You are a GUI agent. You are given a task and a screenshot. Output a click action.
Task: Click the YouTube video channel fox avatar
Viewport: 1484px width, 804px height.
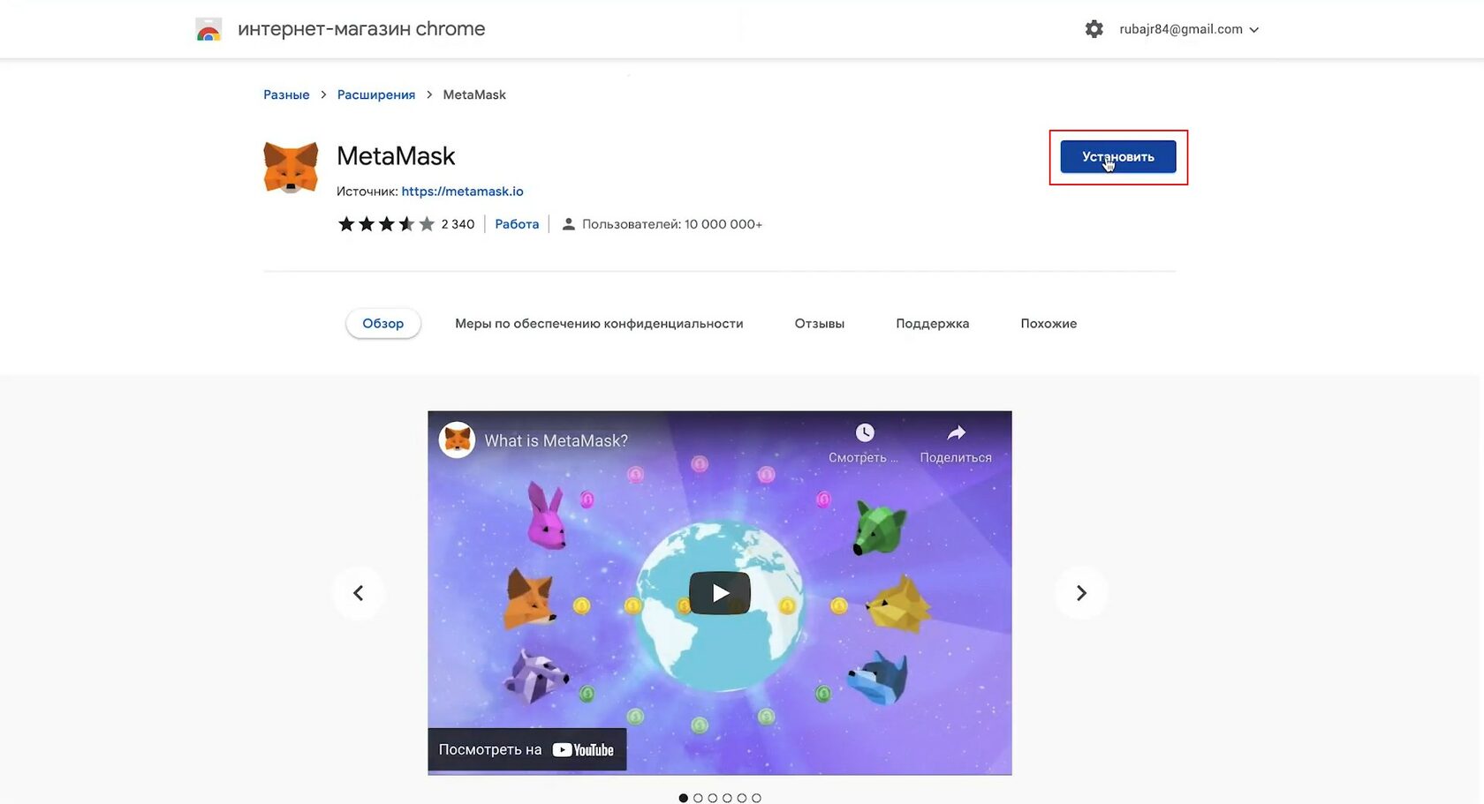[x=458, y=440]
